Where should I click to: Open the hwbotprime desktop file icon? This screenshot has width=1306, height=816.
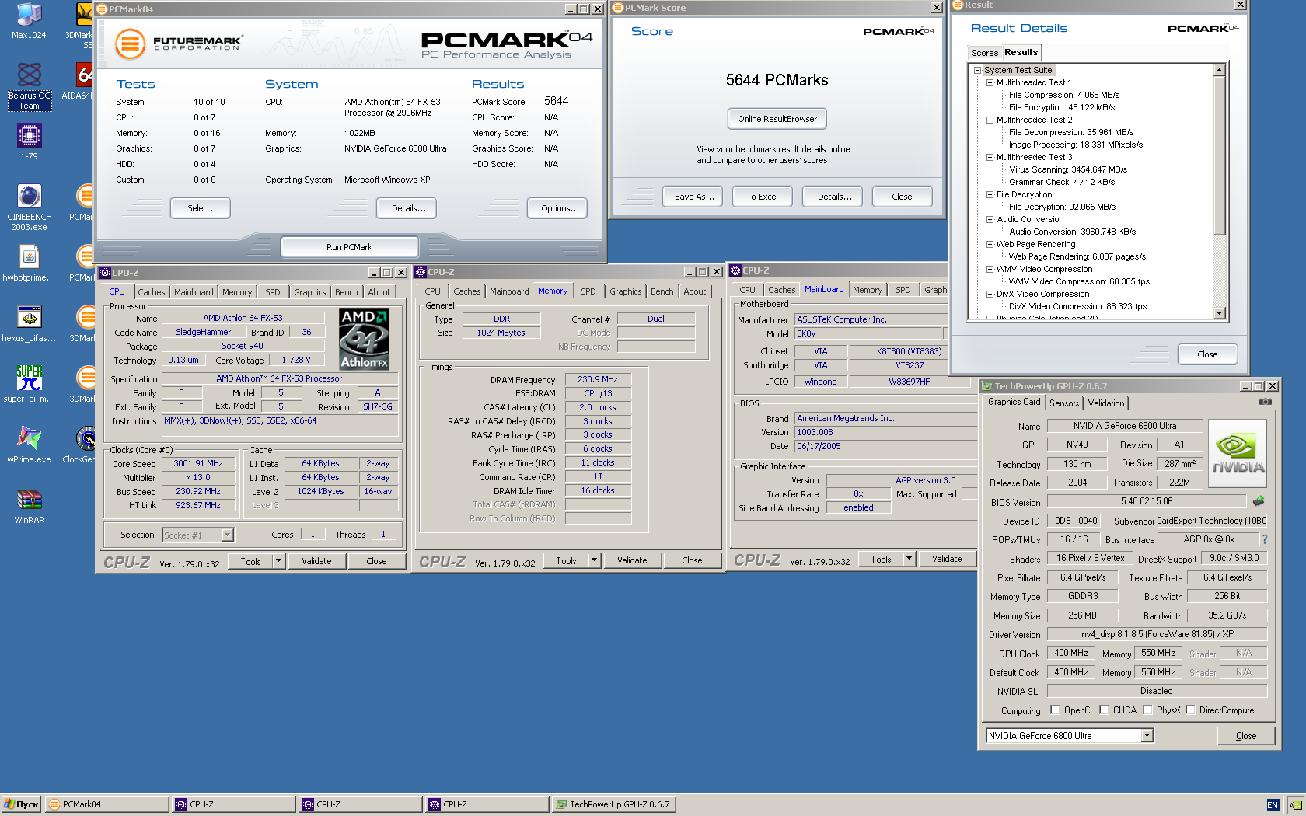point(29,263)
